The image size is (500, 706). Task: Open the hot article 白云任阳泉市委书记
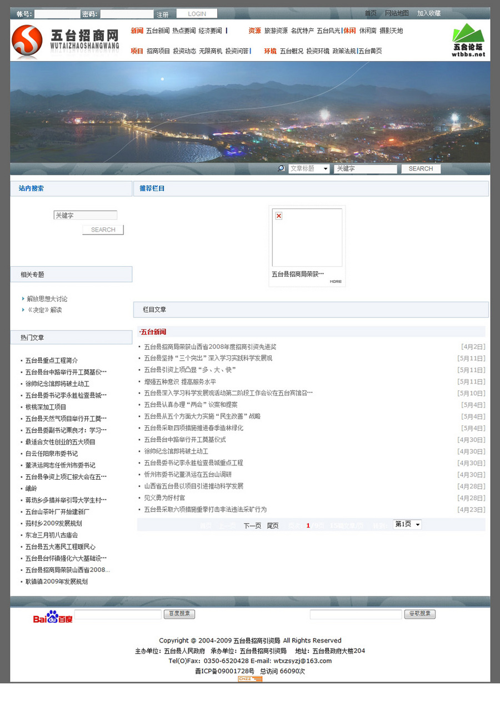coord(51,454)
